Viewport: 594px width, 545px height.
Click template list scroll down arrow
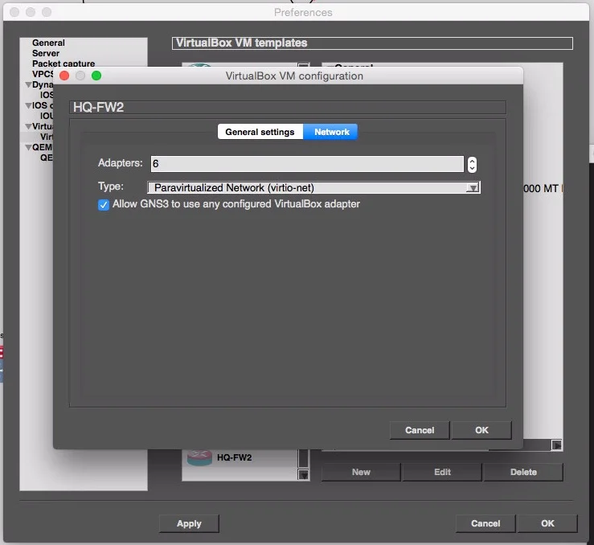[304, 474]
